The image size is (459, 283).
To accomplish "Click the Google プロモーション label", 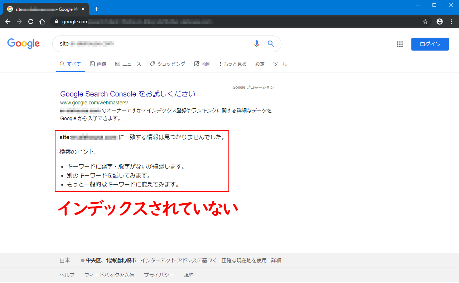I will point(253,87).
